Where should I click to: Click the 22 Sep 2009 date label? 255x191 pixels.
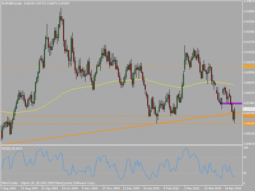49,188
